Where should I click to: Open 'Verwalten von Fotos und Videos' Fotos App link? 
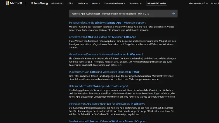click(102, 37)
